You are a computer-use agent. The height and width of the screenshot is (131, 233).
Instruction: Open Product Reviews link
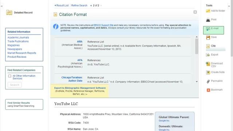coord(17,57)
